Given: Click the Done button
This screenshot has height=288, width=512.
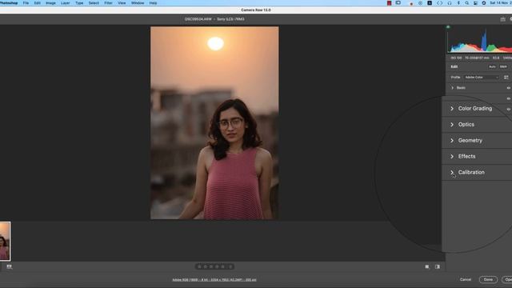Looking at the screenshot, I should [x=488, y=279].
